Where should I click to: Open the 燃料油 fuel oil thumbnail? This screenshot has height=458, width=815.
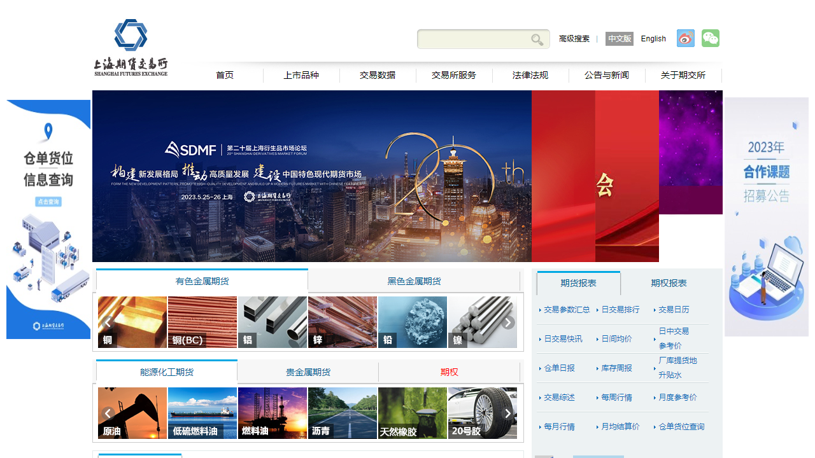click(273, 413)
